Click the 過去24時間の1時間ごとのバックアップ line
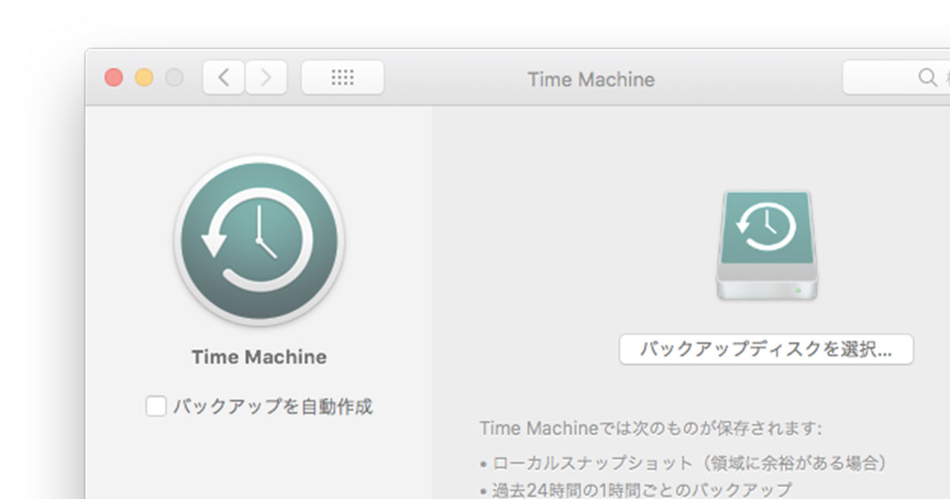Image resolution: width=950 pixels, height=499 pixels. pyautogui.click(x=636, y=489)
